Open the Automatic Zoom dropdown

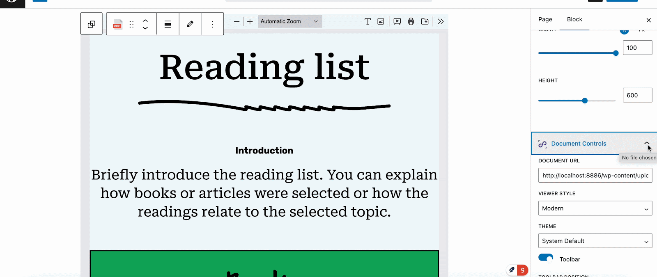pyautogui.click(x=290, y=21)
